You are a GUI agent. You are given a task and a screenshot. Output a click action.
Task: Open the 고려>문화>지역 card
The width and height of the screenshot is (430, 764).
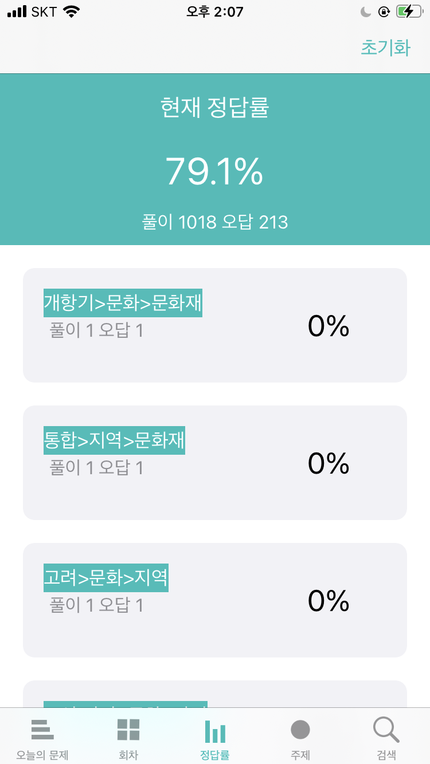[215, 600]
